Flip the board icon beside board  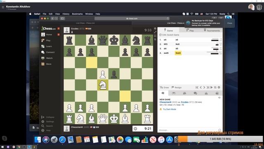(x=155, y=39)
